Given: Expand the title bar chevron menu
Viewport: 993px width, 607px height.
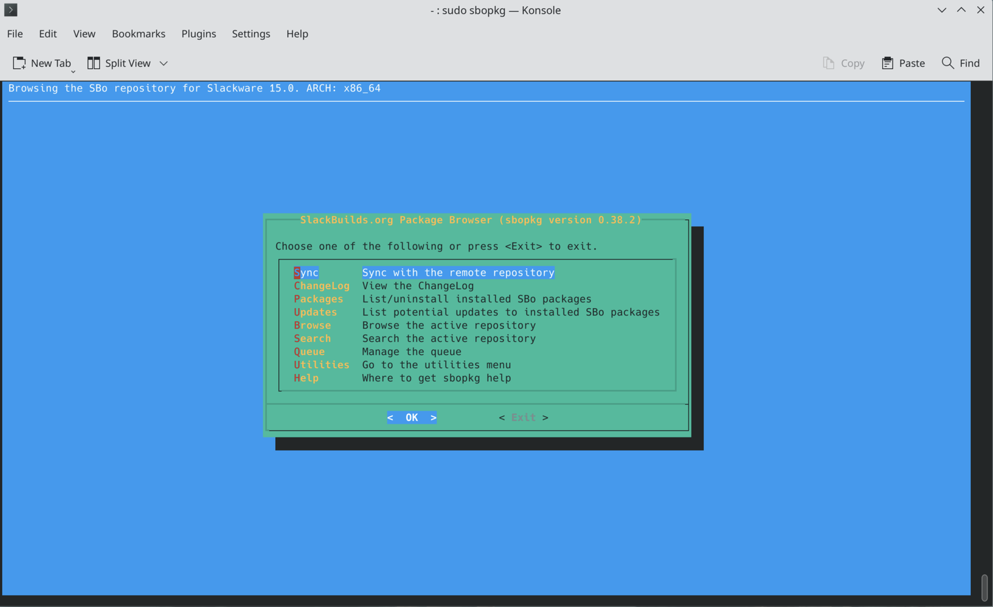Looking at the screenshot, I should pos(941,10).
